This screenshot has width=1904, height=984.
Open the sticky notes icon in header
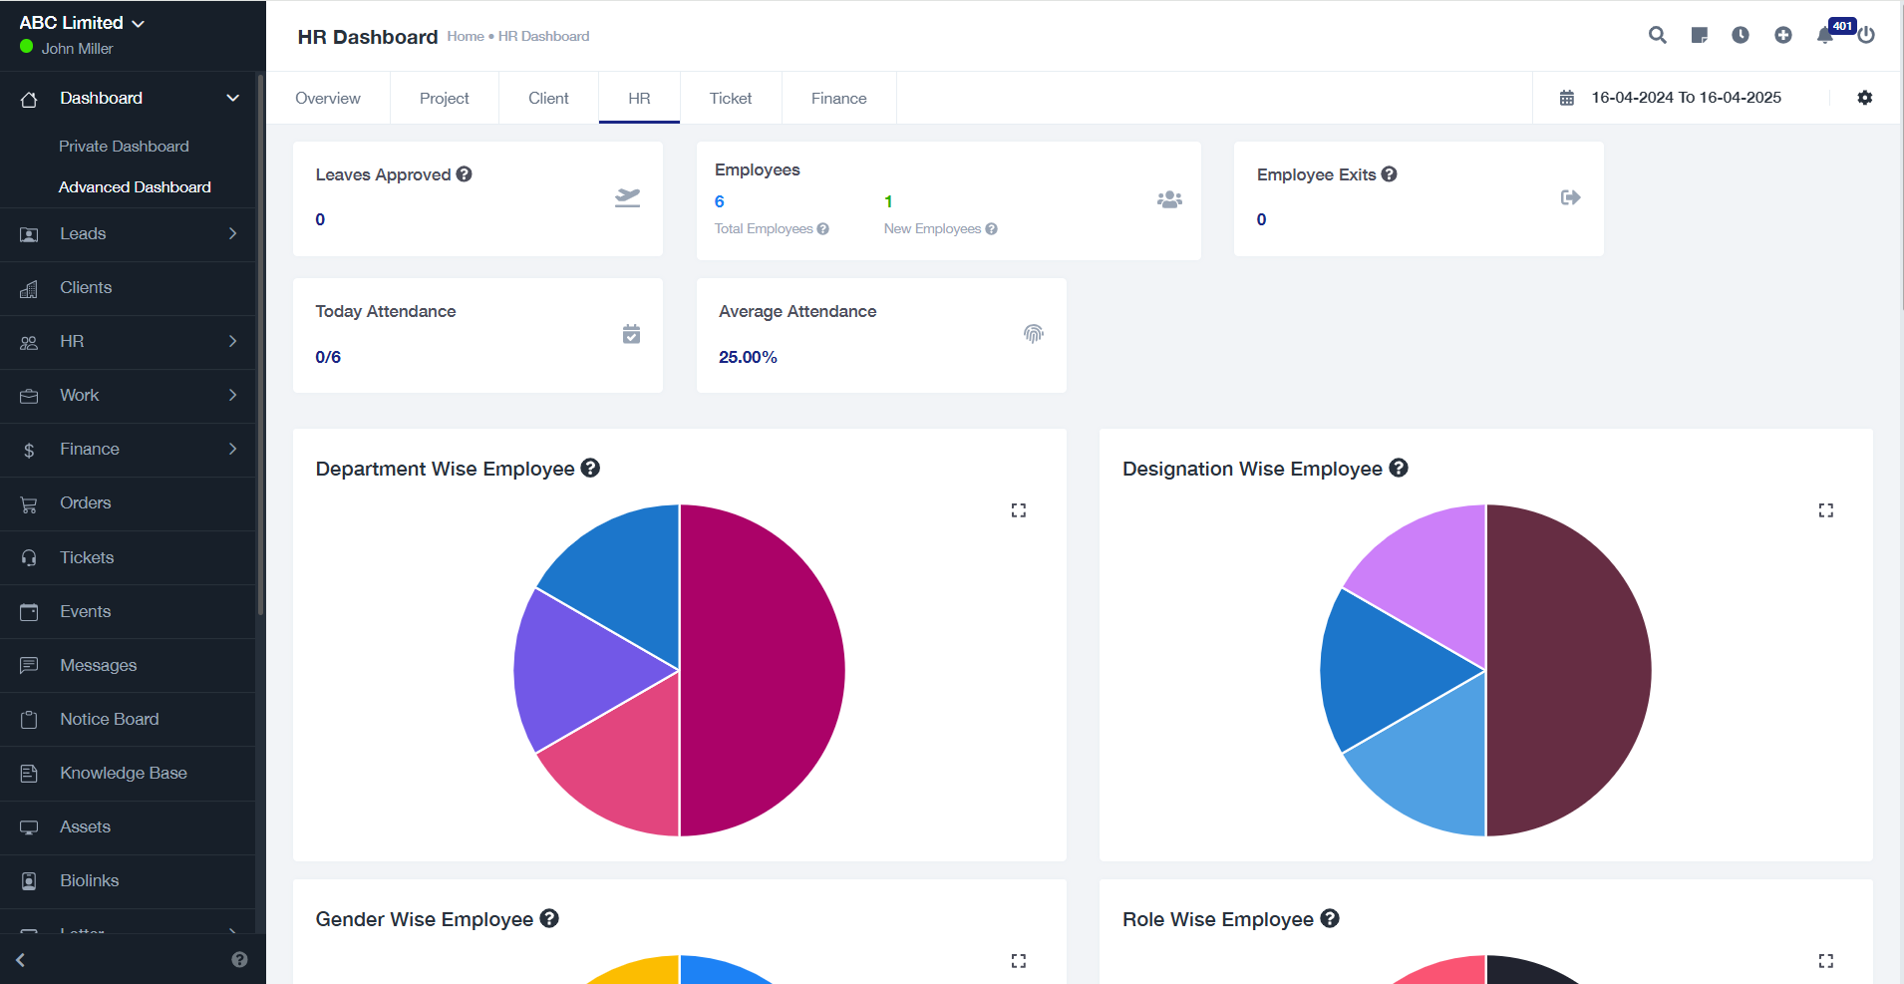tap(1699, 35)
